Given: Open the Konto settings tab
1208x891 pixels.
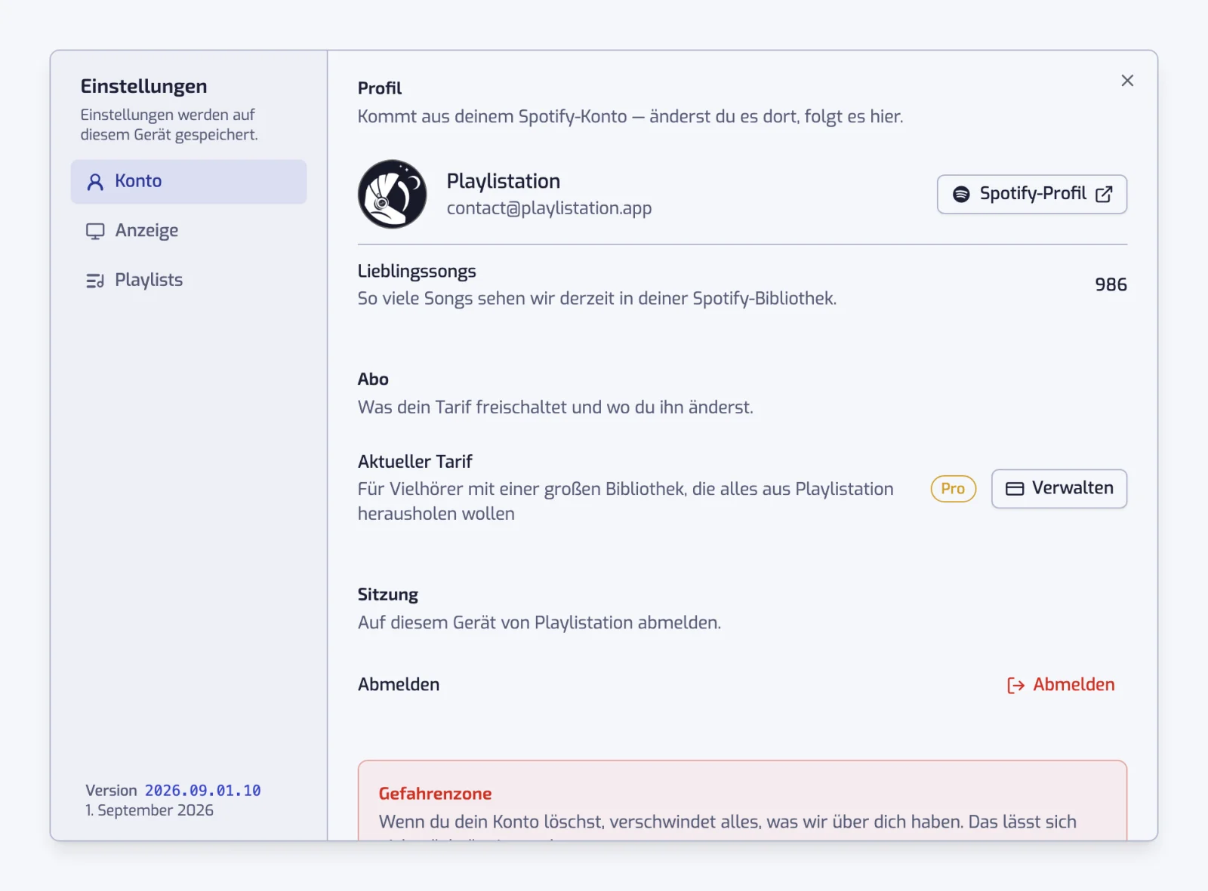Looking at the screenshot, I should (x=189, y=181).
